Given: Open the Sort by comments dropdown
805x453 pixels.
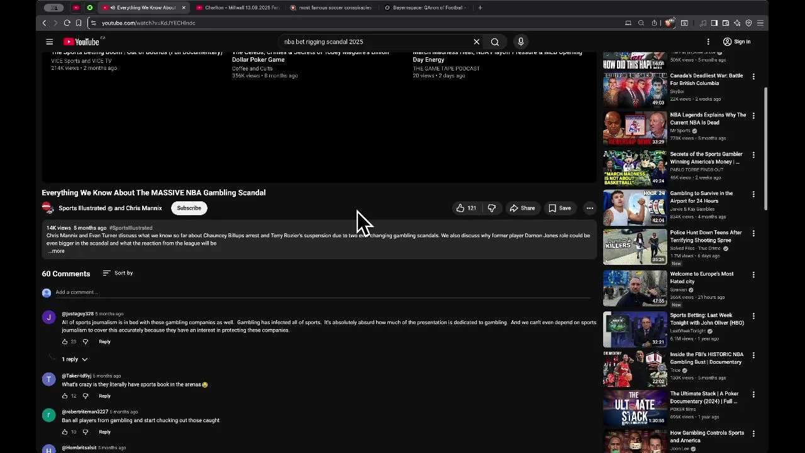Looking at the screenshot, I should coord(118,273).
